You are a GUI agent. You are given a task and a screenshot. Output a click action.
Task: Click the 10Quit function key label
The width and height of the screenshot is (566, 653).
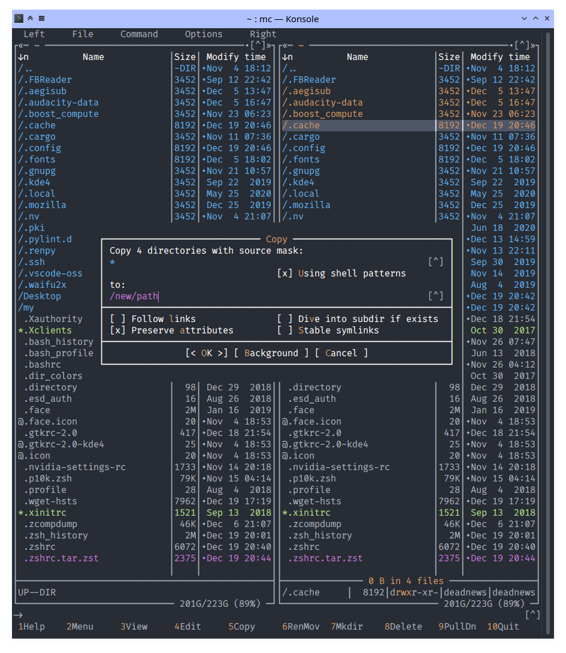tap(503, 627)
